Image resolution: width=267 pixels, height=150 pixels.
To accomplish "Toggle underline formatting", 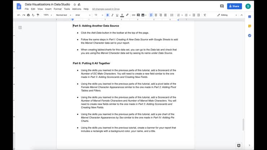I will pos(117,15).
